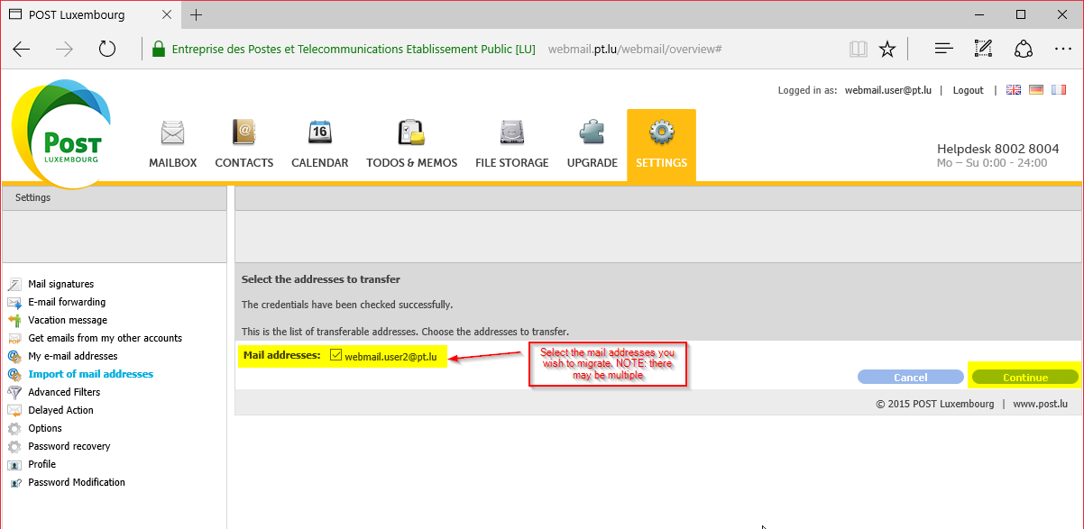
Task: Click the green site security padlock
Action: tap(159, 49)
